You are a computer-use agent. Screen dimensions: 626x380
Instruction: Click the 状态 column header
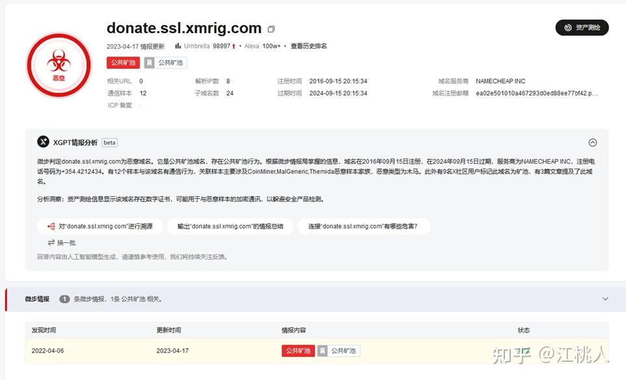(523, 330)
